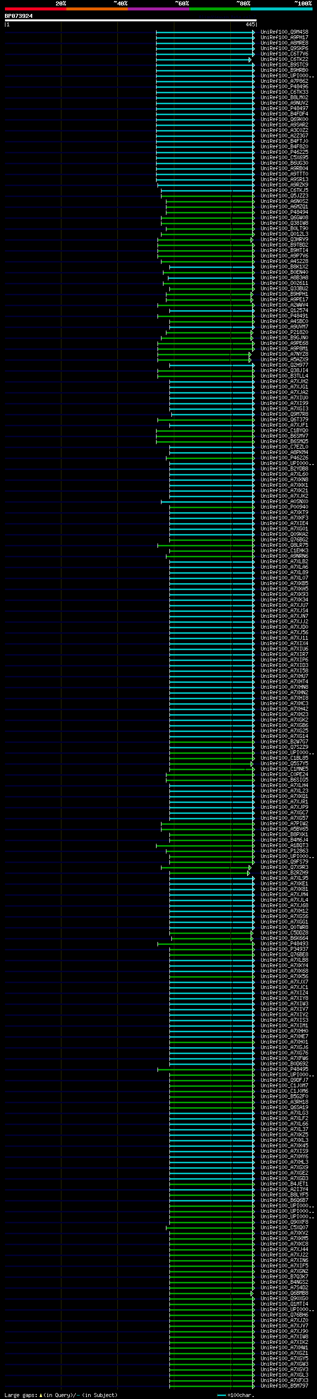Select UniRef100_A9RZK9 label
The width and height of the screenshot is (317, 1399).
coord(284,185)
